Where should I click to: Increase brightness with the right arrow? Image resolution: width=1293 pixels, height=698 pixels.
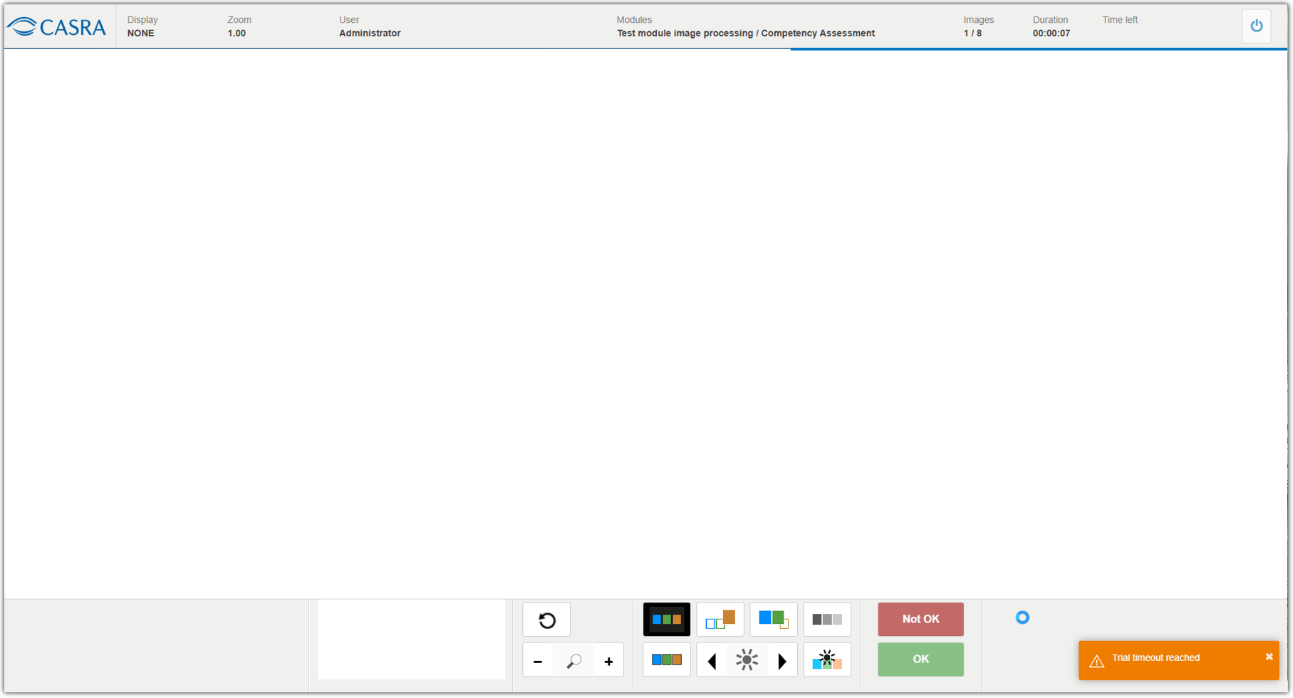[782, 662]
